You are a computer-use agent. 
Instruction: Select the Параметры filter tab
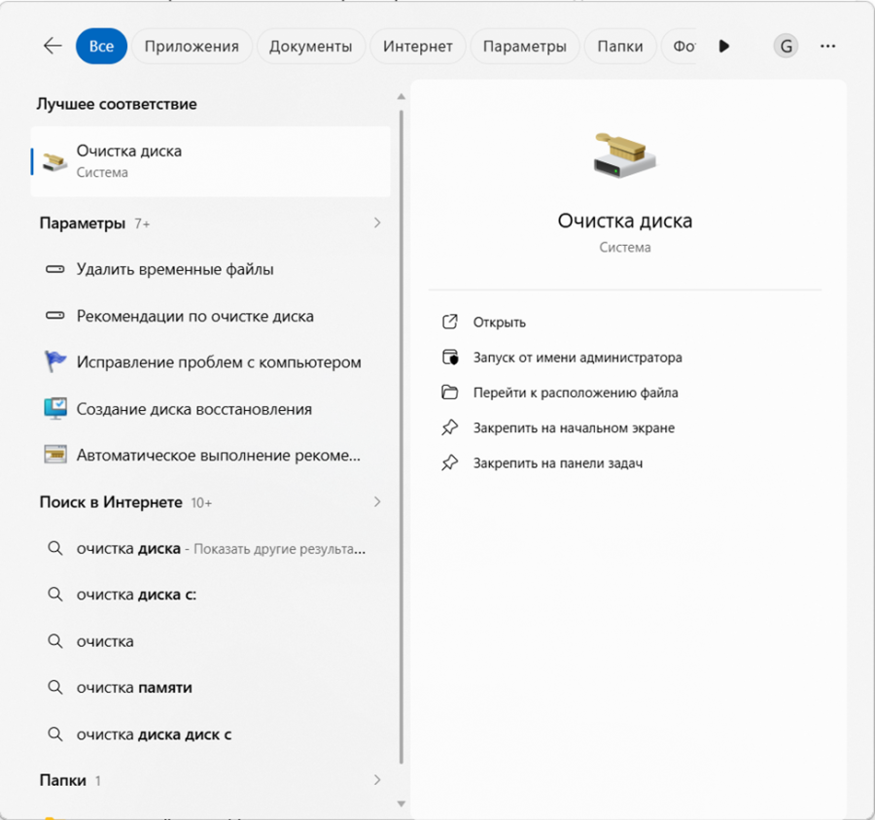point(524,46)
